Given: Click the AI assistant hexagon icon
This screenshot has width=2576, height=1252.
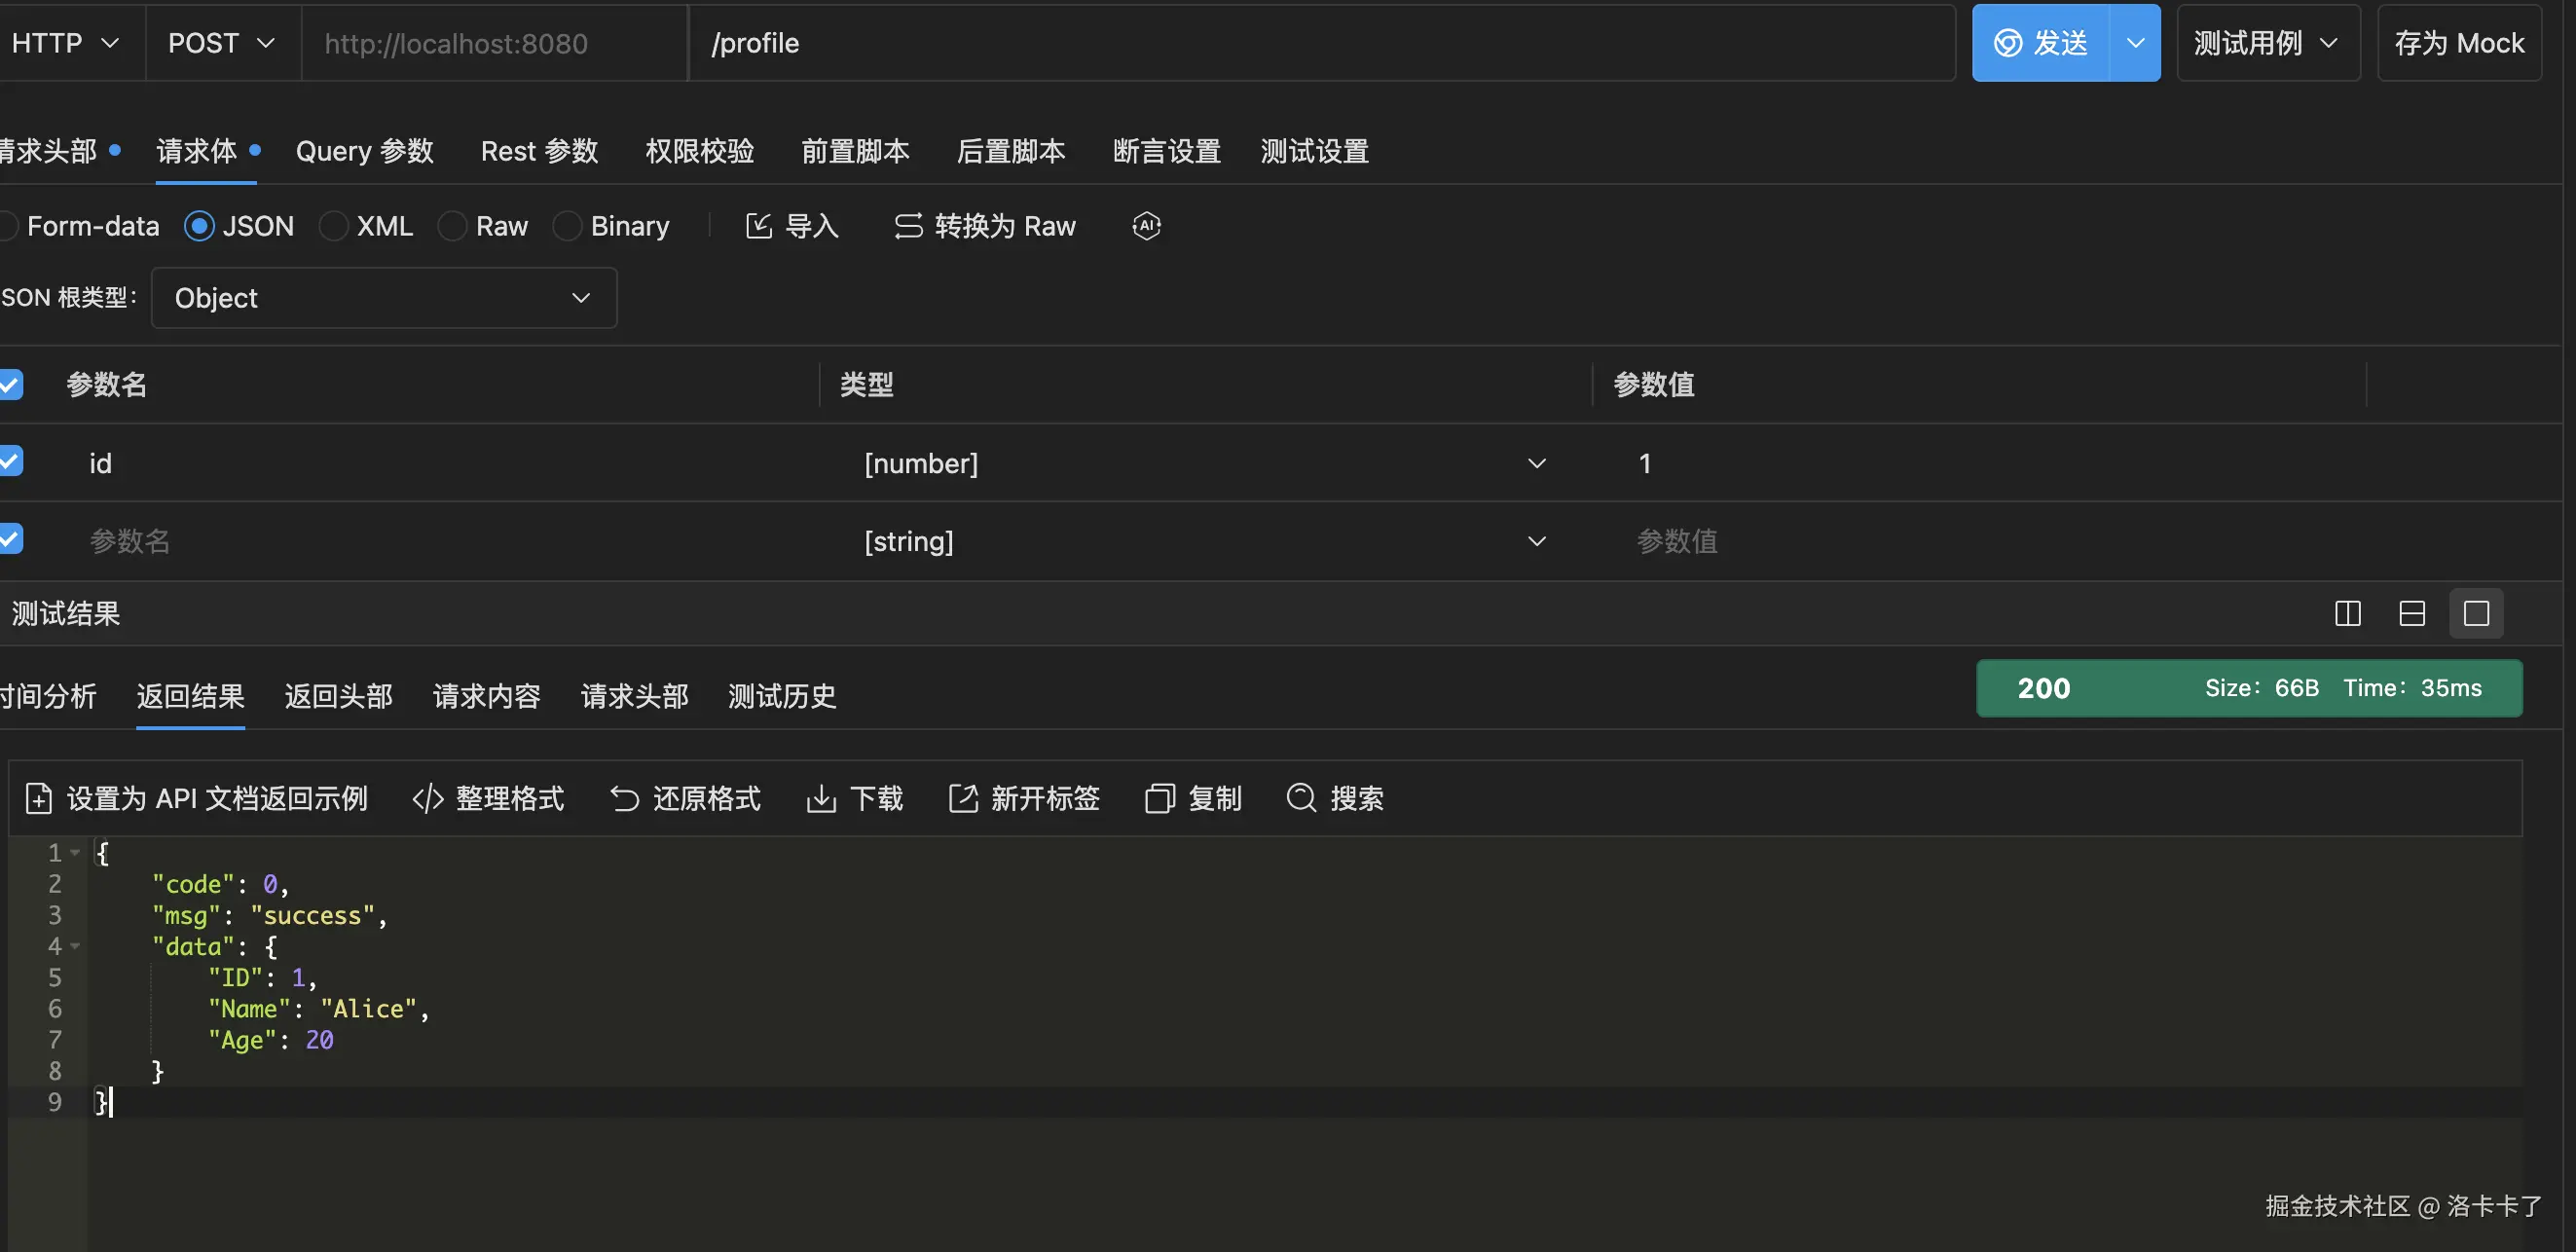Looking at the screenshot, I should coord(1146,226).
